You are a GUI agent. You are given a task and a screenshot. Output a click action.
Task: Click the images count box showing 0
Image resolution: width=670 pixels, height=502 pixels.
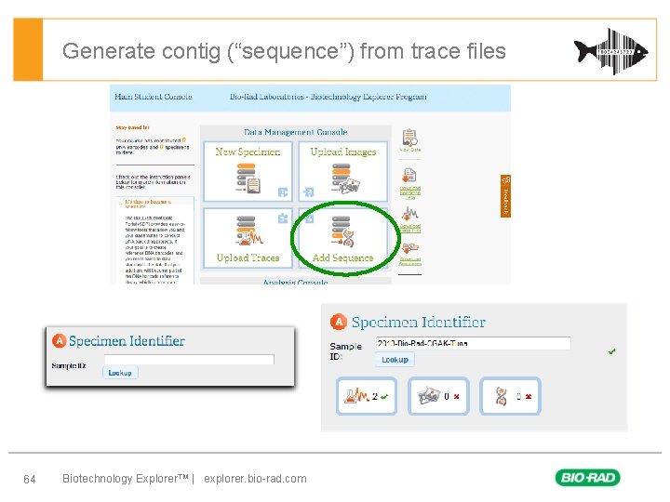click(438, 396)
